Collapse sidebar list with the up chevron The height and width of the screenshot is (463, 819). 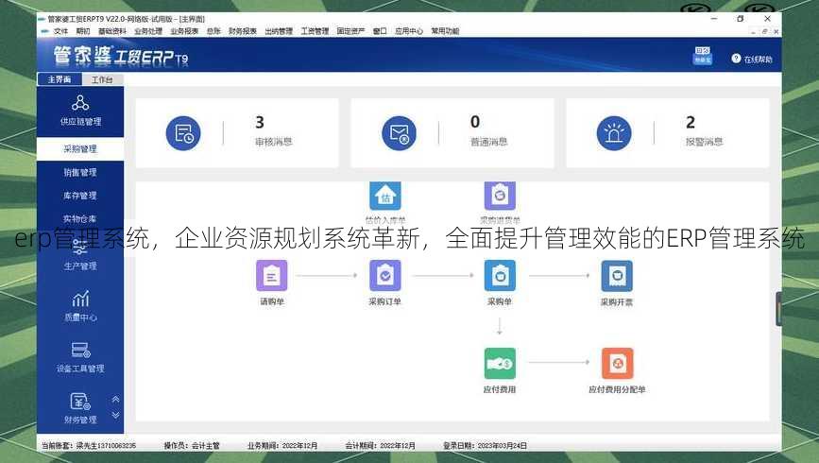point(115,400)
